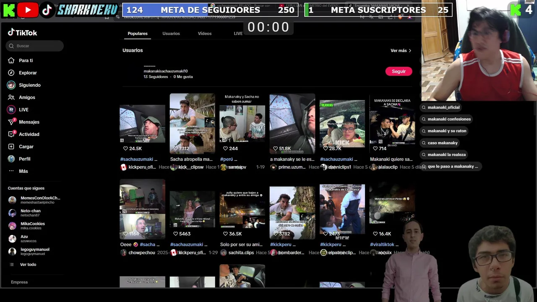Open the Para ti home feed
The width and height of the screenshot is (537, 302).
26,60
